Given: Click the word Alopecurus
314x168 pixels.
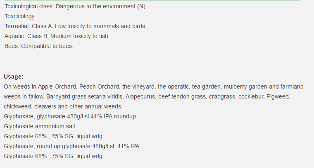Looking at the screenshot, I should pos(140,97).
